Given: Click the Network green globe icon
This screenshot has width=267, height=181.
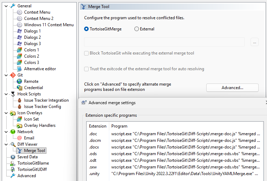Looking at the screenshot, I should click(13, 132).
